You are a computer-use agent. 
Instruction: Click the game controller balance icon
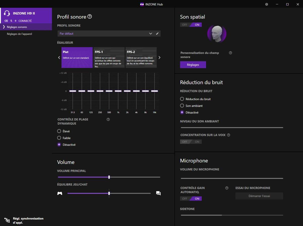(60, 193)
